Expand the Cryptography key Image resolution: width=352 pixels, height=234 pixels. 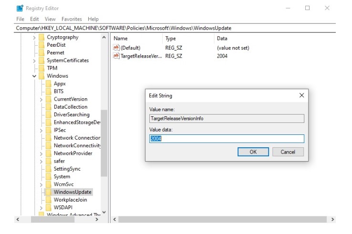[34, 38]
